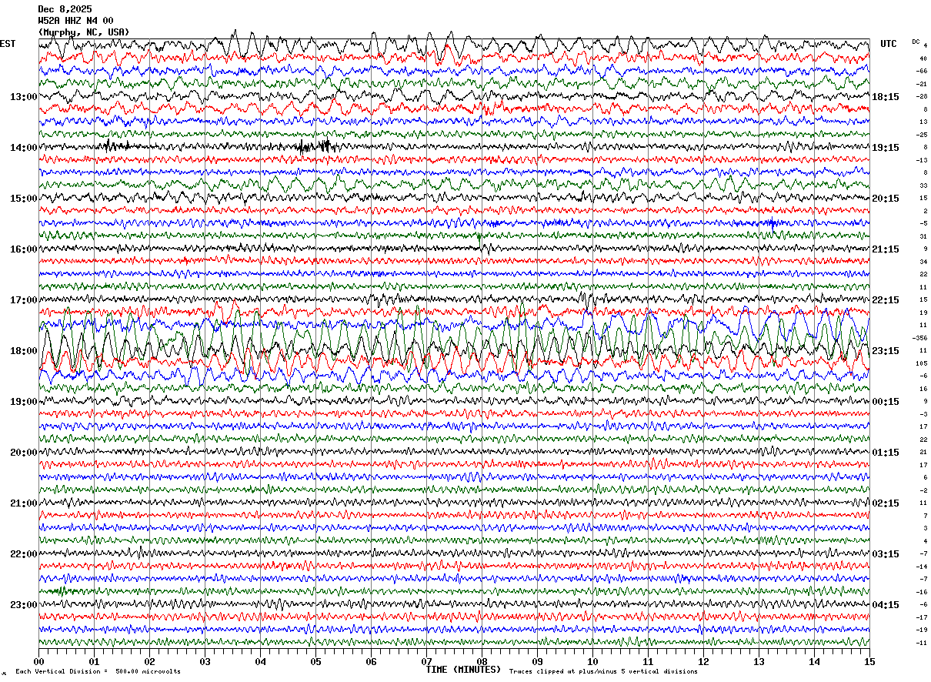Select the 19:00 EST row label
The width and height of the screenshot is (931, 682).
click(24, 402)
